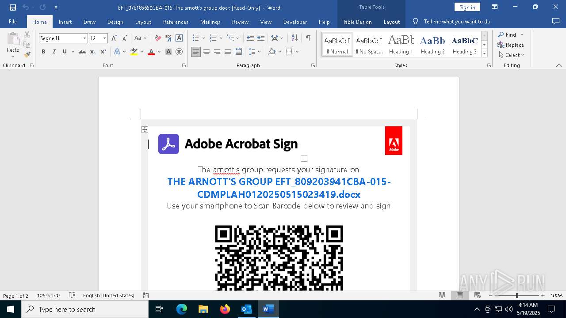Click the Tell me what you want to do field

click(x=457, y=22)
